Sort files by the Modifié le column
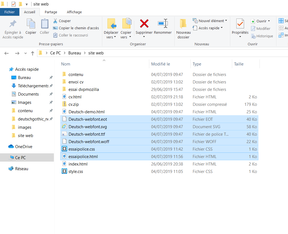288x234 pixels. pyautogui.click(x=161, y=64)
